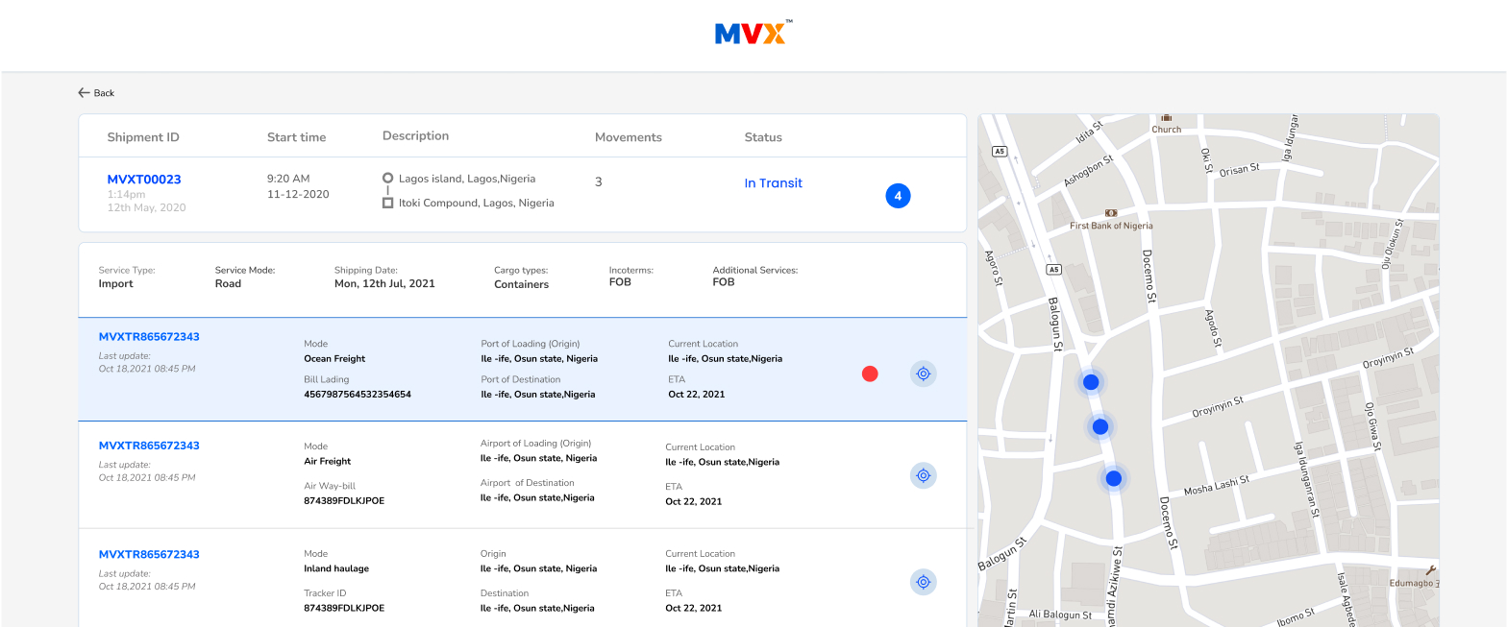The width and height of the screenshot is (1507, 627).
Task: Open the Inland haulage tracking ID link
Action: (x=149, y=554)
